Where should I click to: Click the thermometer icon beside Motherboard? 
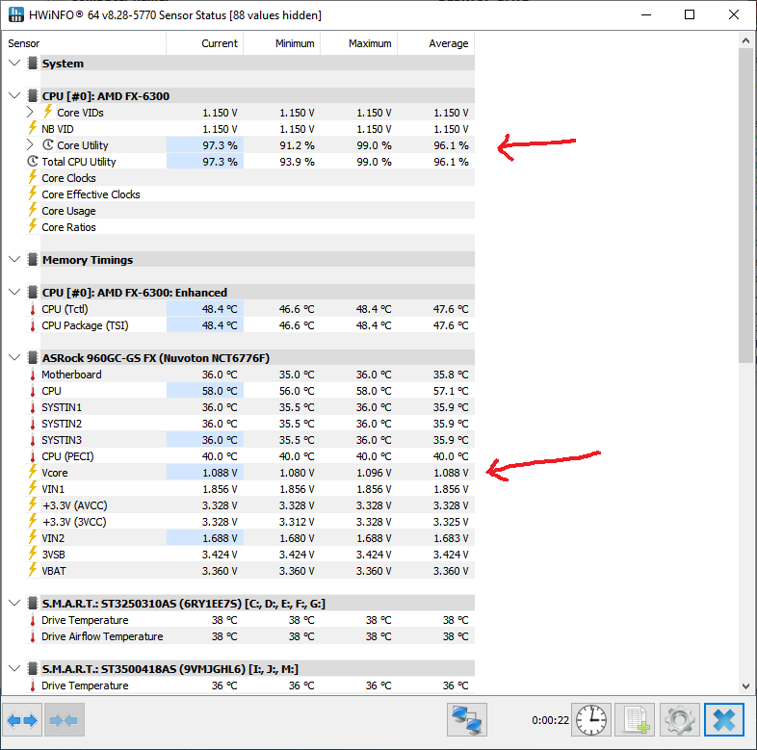[33, 375]
